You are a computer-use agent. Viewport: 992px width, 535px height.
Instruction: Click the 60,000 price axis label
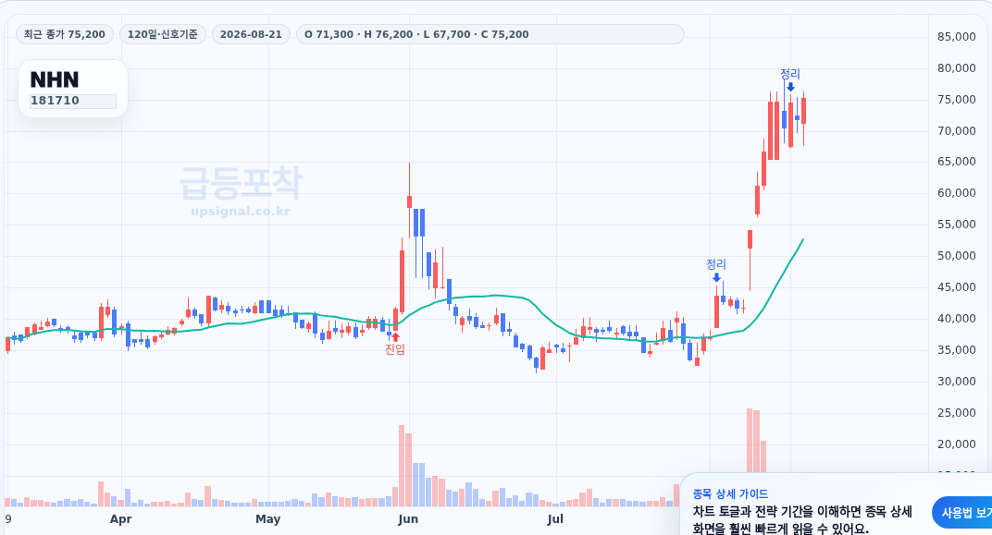(x=956, y=193)
